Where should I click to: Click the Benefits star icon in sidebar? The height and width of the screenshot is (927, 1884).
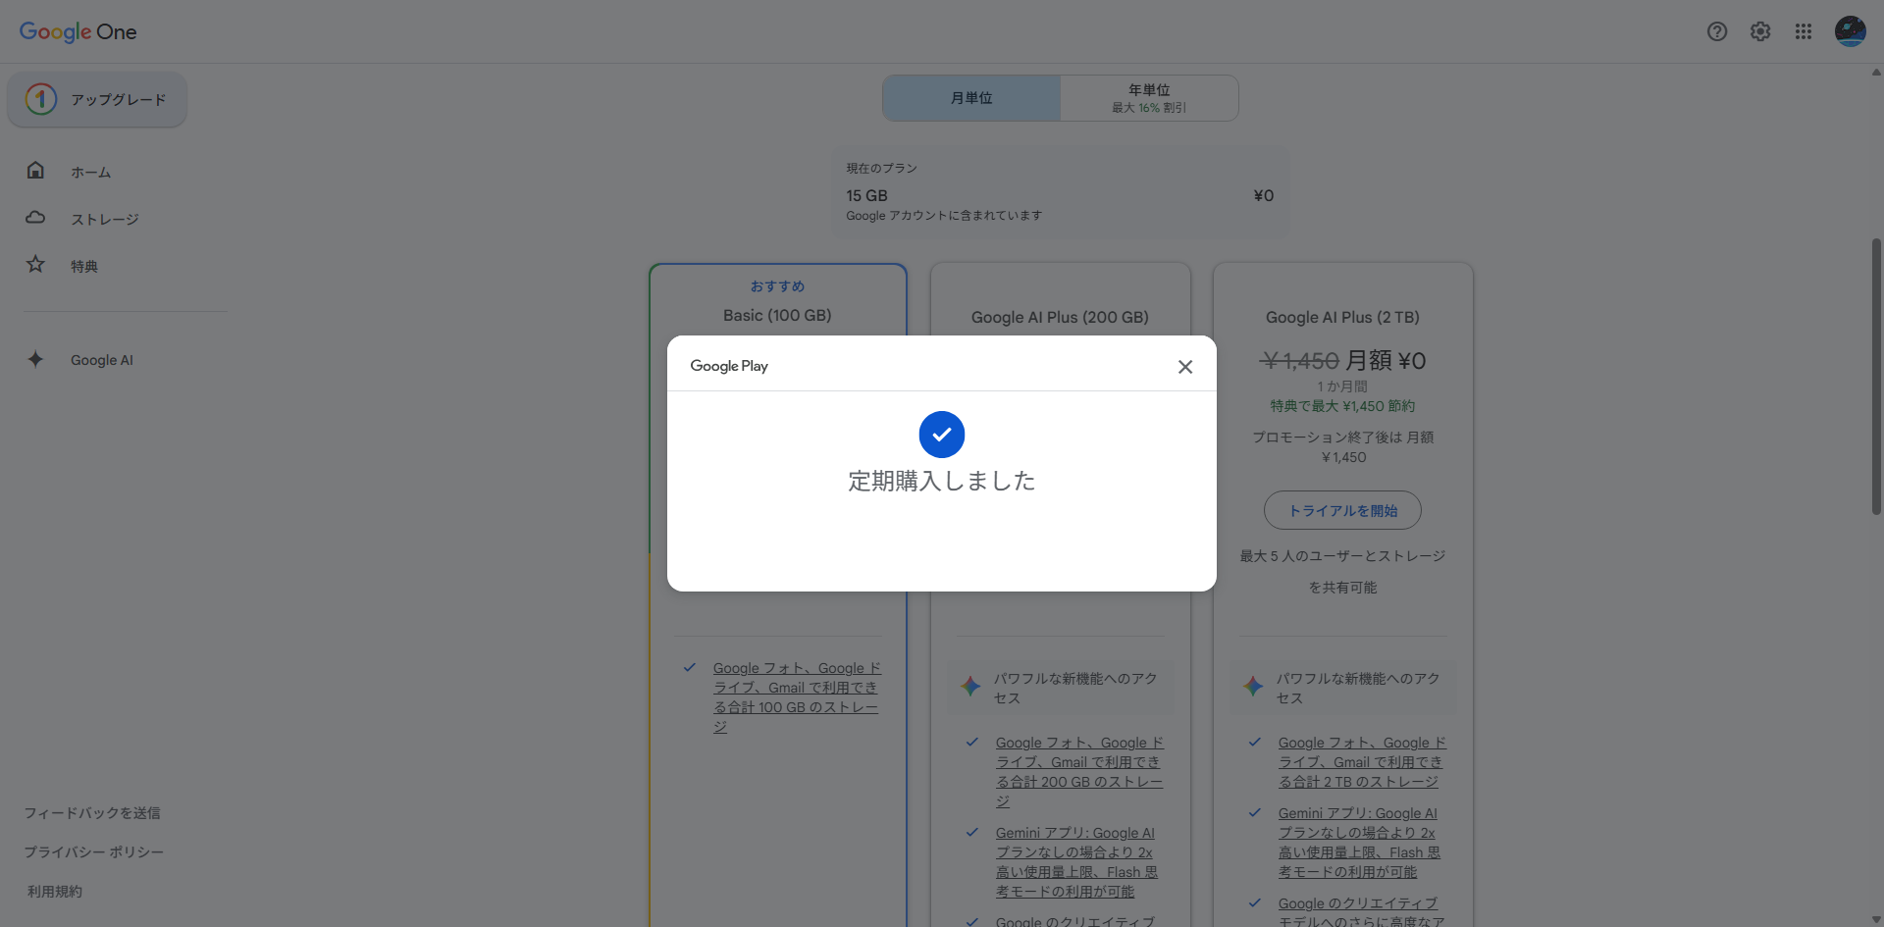(35, 265)
